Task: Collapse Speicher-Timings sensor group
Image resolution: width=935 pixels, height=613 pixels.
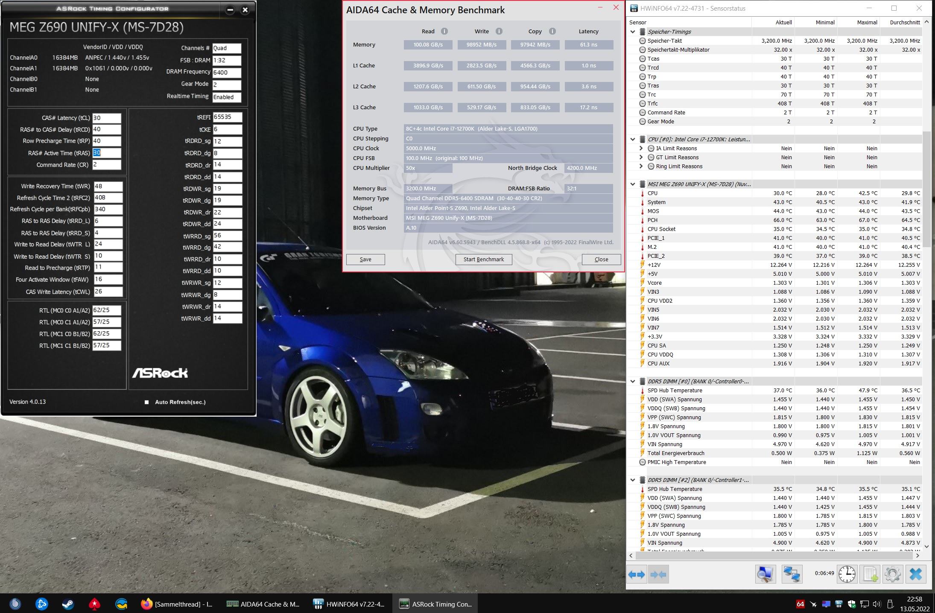Action: (633, 32)
